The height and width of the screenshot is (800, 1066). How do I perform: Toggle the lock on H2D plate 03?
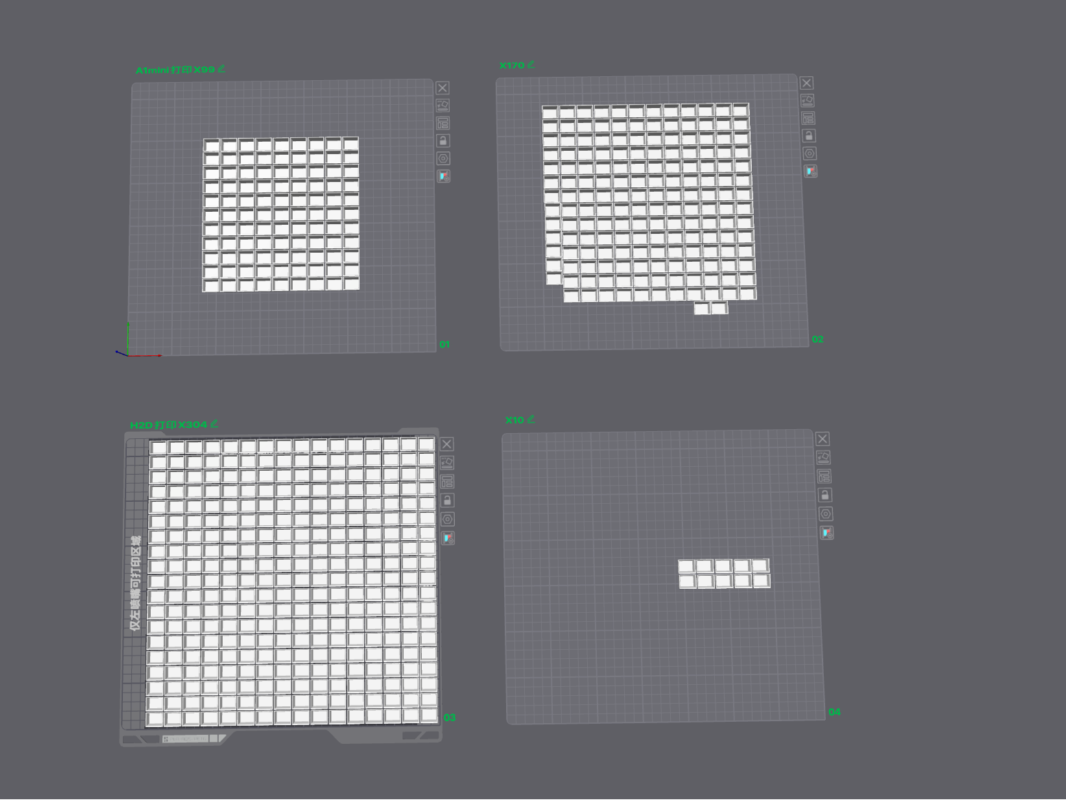(447, 500)
